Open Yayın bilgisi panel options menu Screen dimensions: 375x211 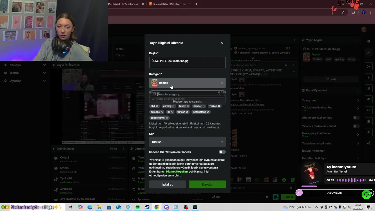point(357,40)
